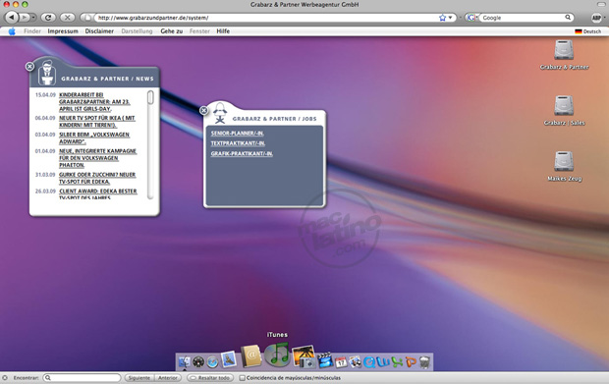This screenshot has width=609, height=384.
Task: Go back with the browser Back arrow
Action: pyautogui.click(x=12, y=17)
